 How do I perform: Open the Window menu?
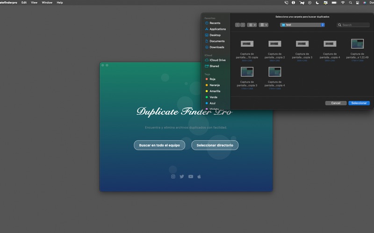click(47, 3)
